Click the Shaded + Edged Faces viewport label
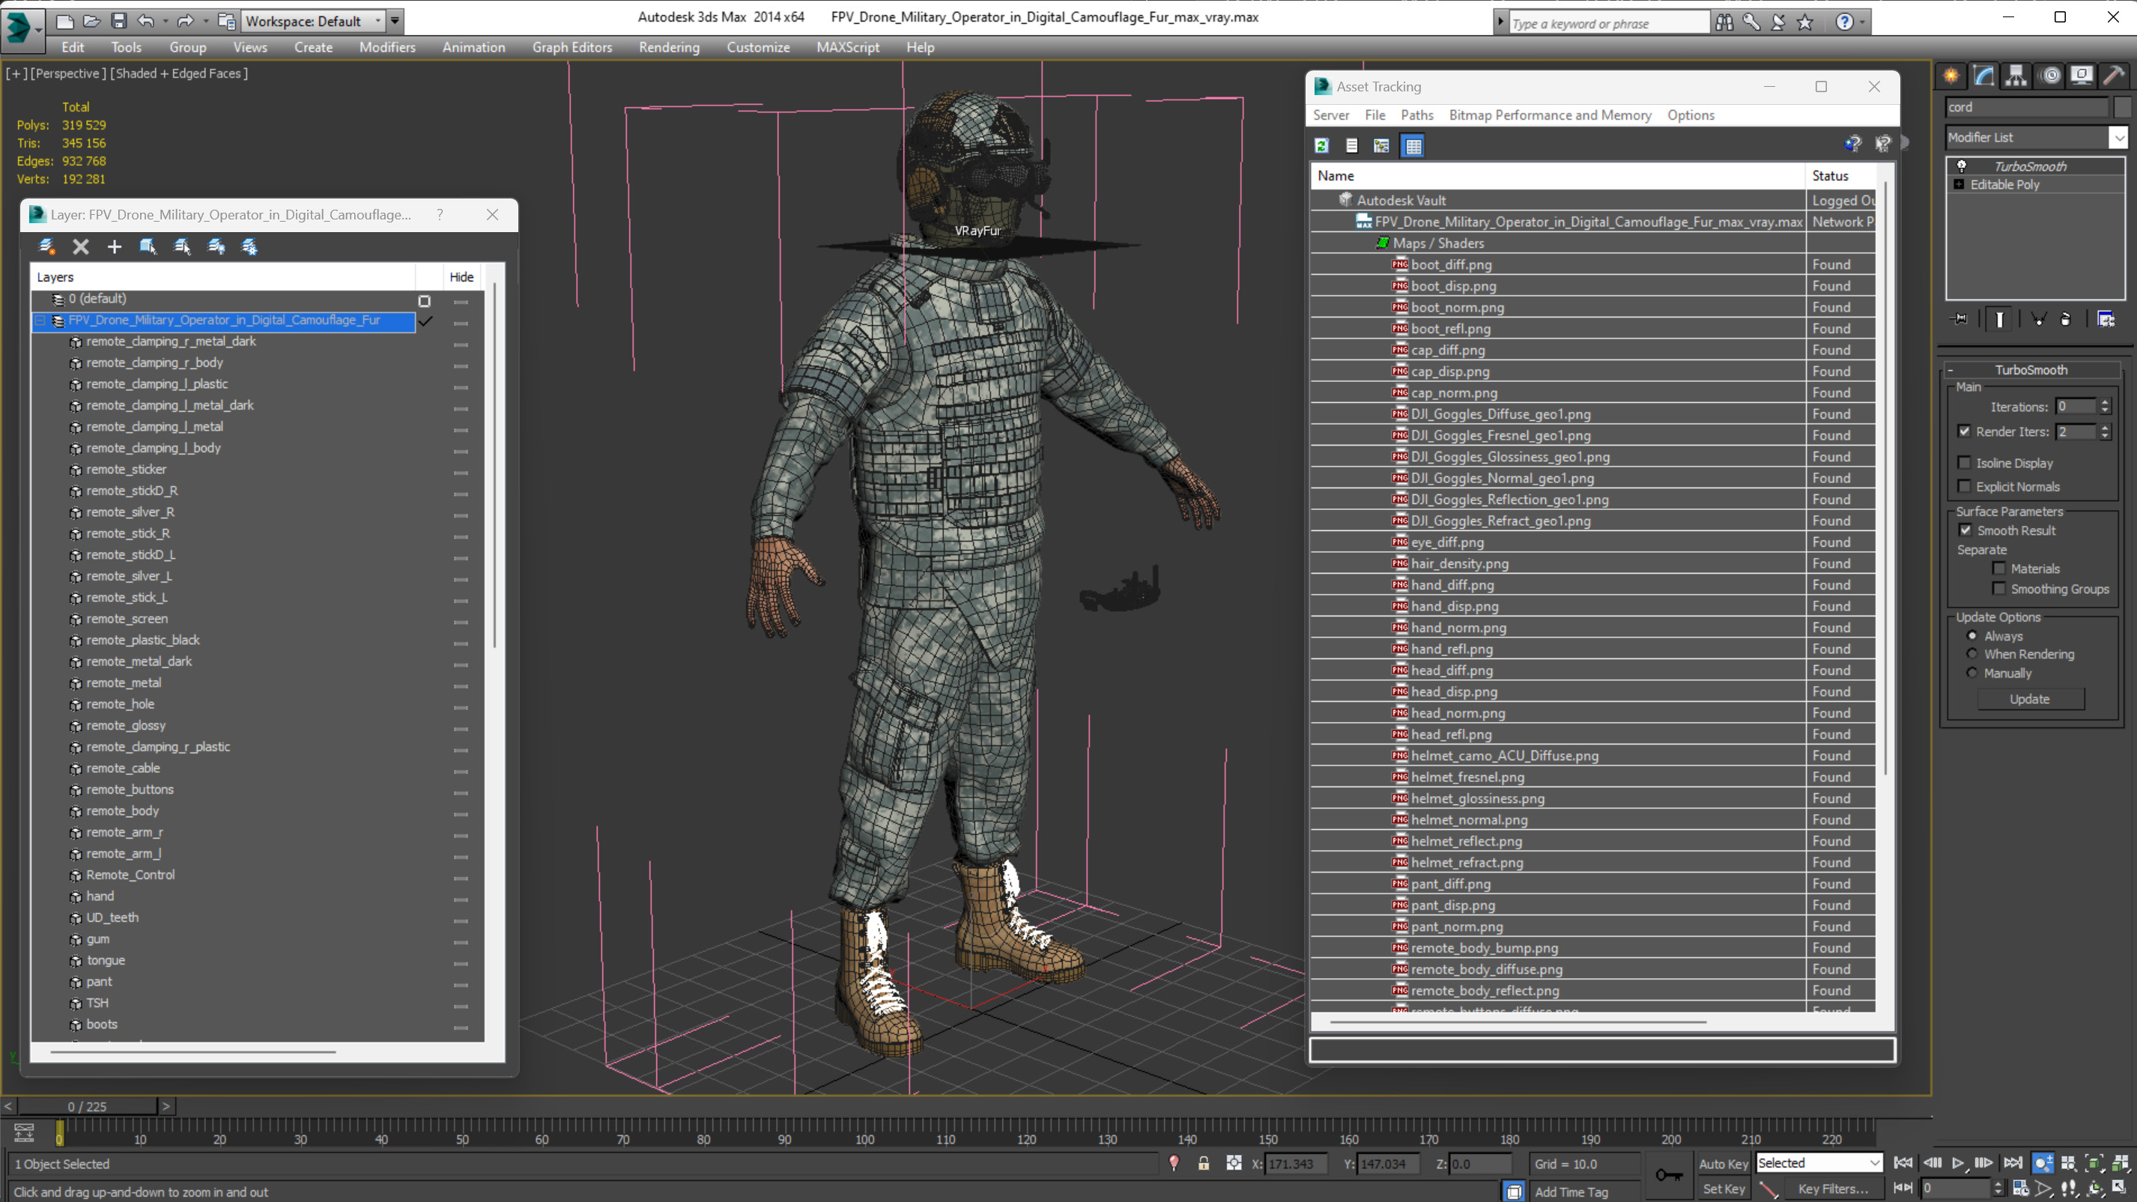 click(x=179, y=73)
